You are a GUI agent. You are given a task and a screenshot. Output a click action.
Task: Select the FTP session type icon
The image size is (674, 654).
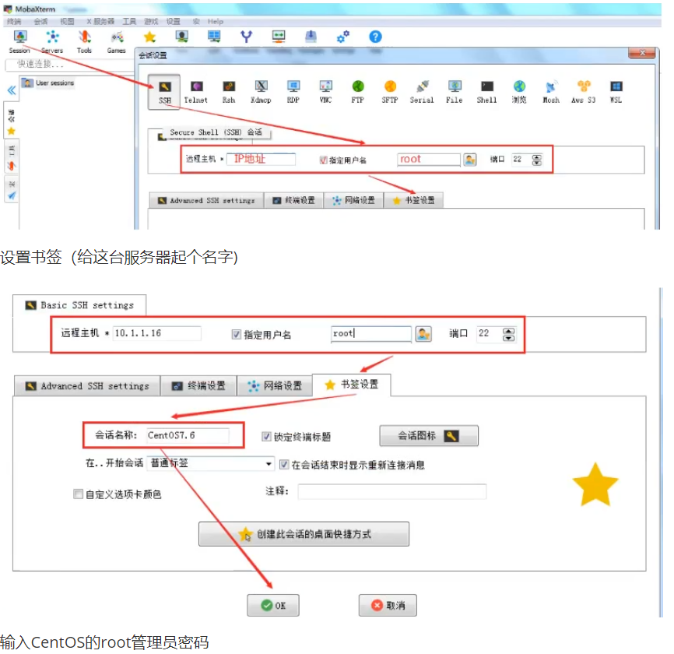click(358, 92)
